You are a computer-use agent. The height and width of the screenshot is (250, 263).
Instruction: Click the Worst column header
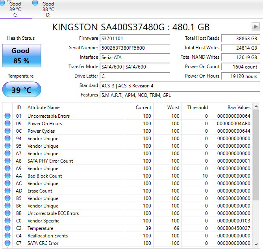tap(167, 107)
